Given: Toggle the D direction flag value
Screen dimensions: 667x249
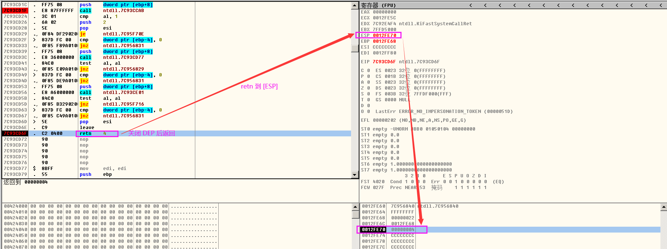Looking at the screenshot, I should 368,106.
